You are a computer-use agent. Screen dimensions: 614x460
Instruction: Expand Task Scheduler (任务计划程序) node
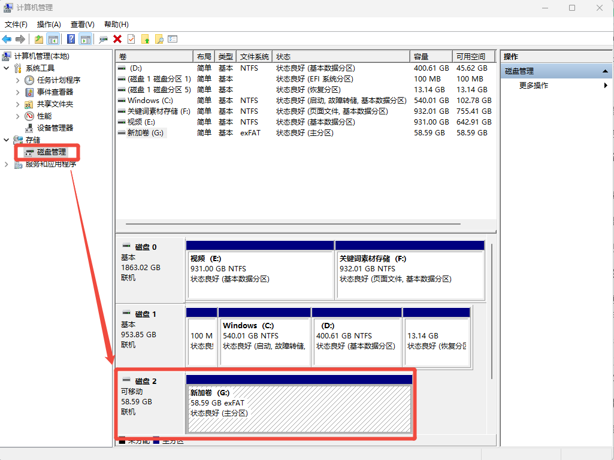click(x=18, y=80)
